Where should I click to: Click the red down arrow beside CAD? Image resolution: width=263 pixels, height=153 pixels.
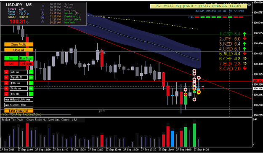click(x=245, y=68)
